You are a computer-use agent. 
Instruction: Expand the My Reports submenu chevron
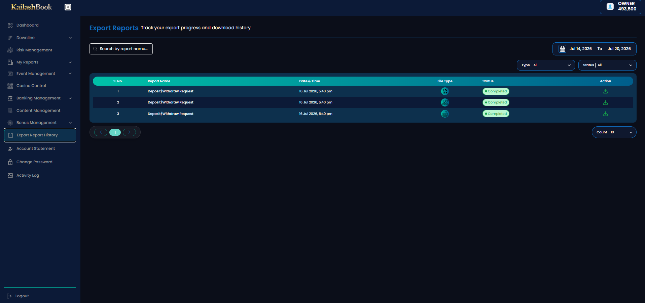point(70,62)
